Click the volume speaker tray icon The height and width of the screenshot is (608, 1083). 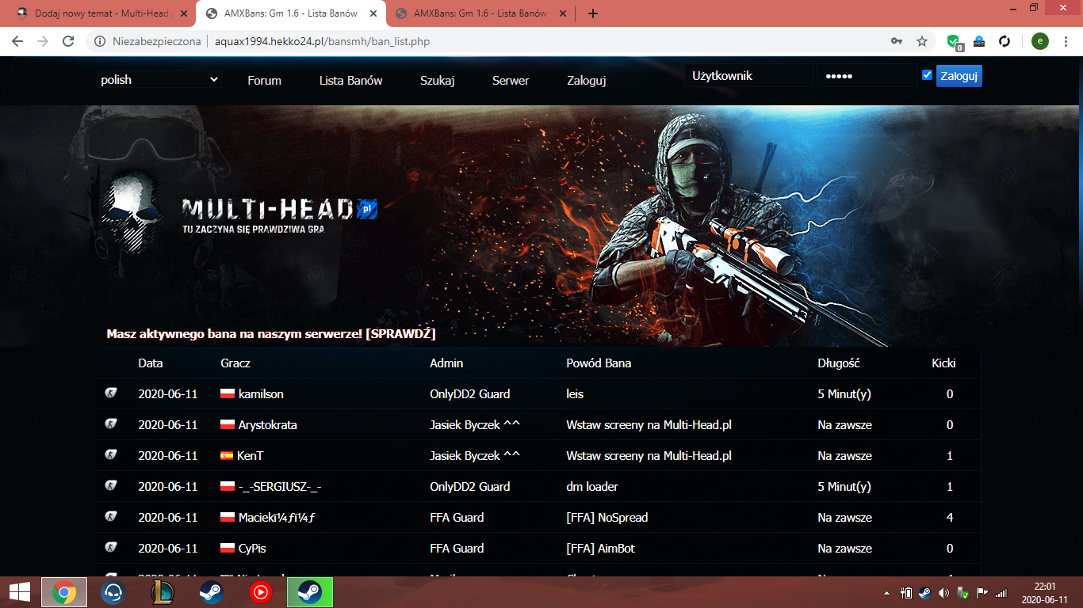943,593
